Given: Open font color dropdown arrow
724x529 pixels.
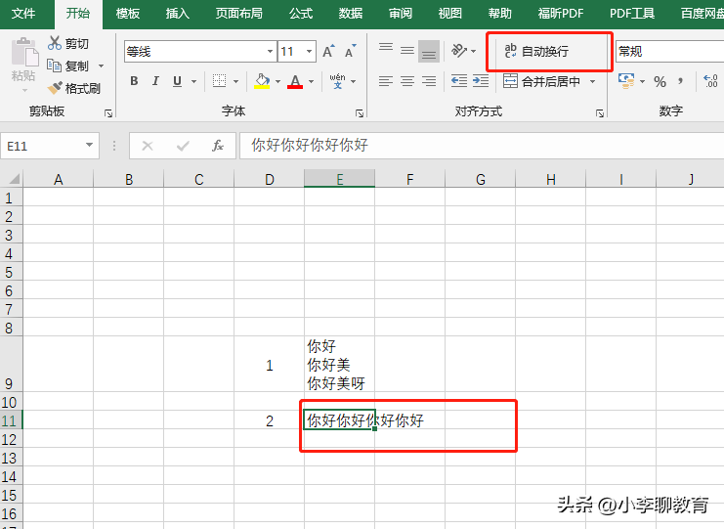Looking at the screenshot, I should tap(312, 82).
